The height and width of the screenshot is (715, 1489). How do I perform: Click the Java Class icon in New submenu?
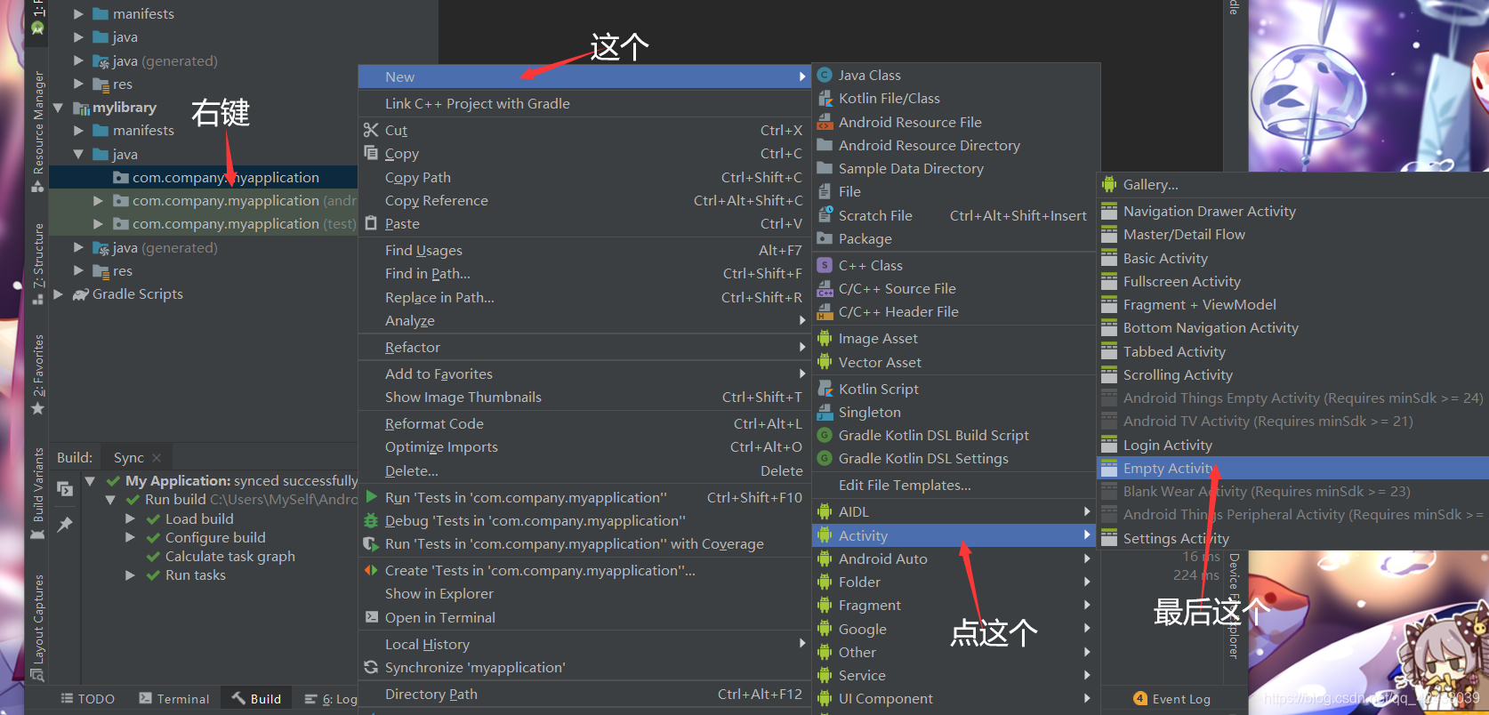tap(825, 76)
